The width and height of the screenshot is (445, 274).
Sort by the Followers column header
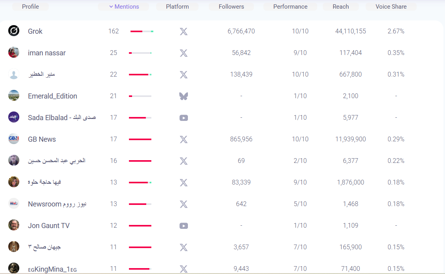[231, 7]
